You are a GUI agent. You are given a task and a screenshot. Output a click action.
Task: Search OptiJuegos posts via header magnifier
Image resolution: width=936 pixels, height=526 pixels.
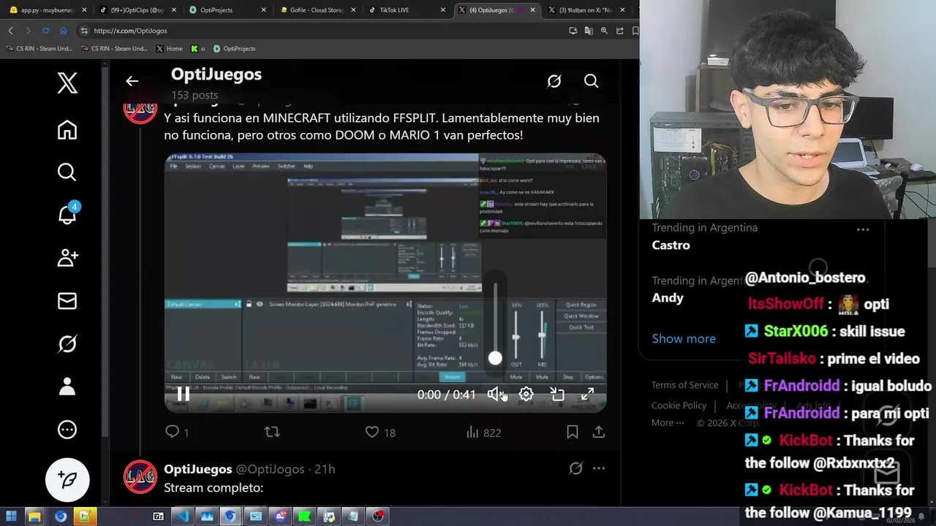[x=591, y=81]
